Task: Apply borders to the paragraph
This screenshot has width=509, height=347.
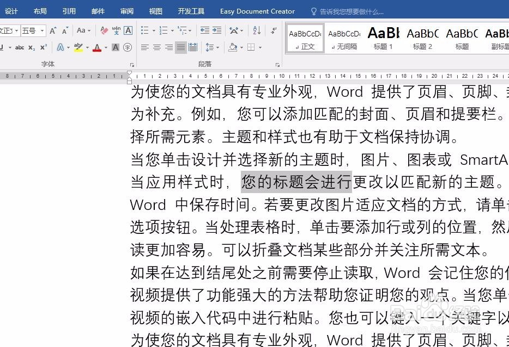Action: click(x=251, y=48)
